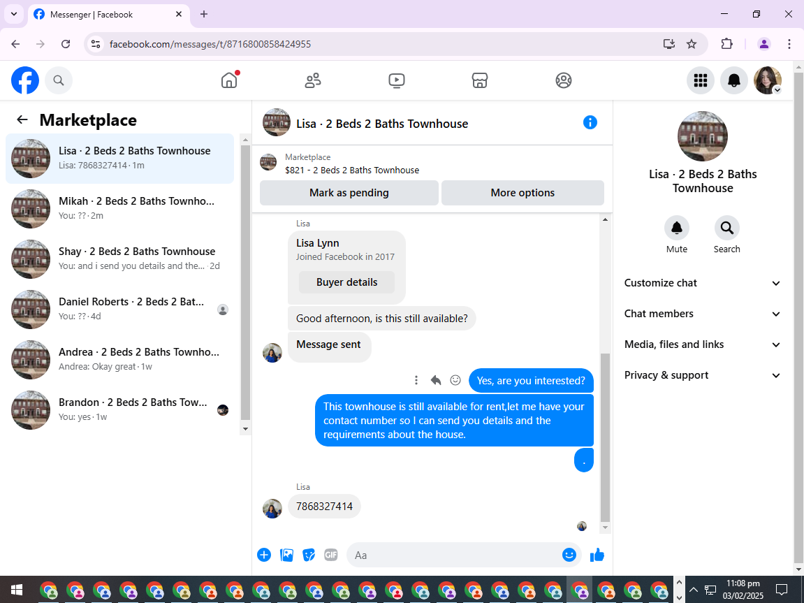Open the Notifications bell in the header
Viewport: 804px width, 603px height.
733,80
